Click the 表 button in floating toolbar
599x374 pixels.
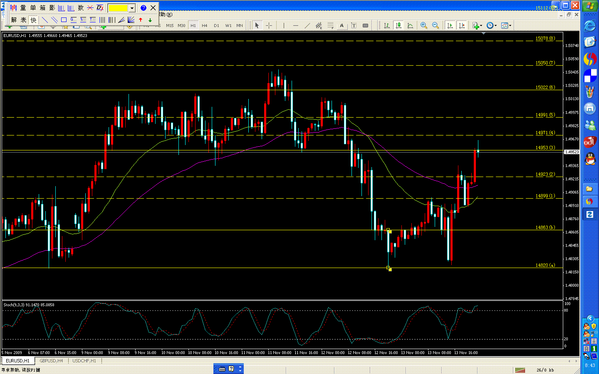click(x=23, y=20)
